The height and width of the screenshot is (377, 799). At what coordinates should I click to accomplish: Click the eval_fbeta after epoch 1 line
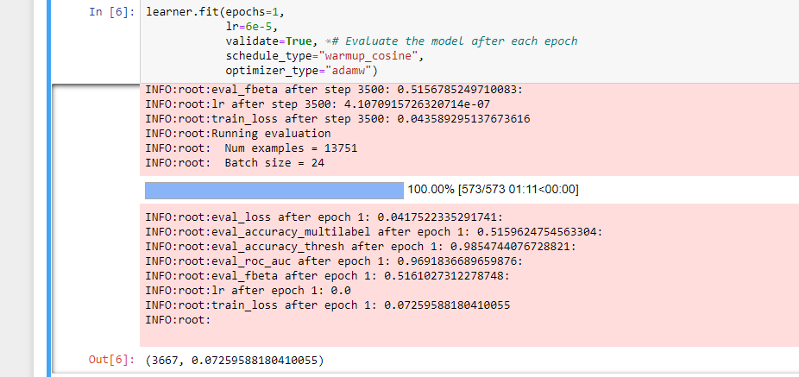coord(328,276)
